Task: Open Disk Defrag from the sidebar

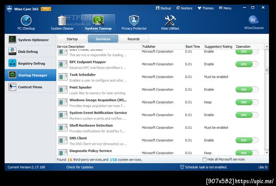Action: [30, 52]
